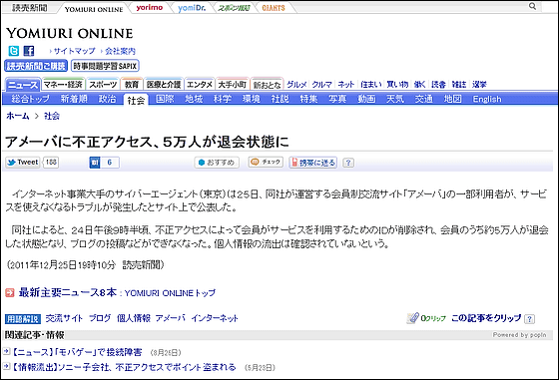Open 国際 in the blue menu
559x380 pixels.
click(x=165, y=99)
